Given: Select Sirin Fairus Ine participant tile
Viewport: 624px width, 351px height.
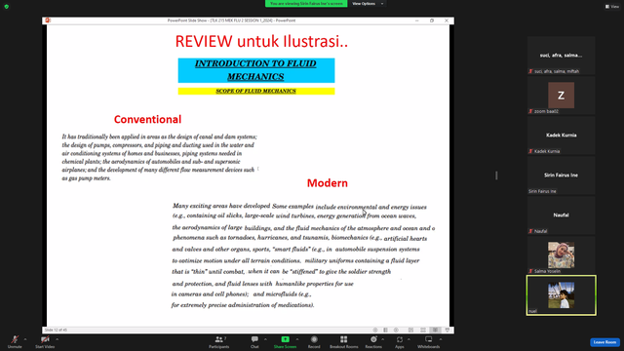Looking at the screenshot, I should tap(562, 175).
